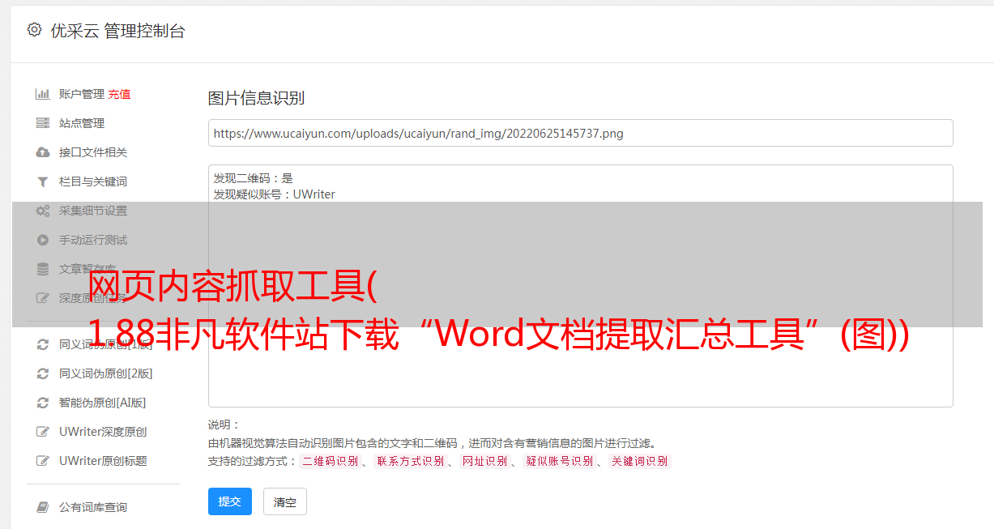The width and height of the screenshot is (994, 529).
Task: Click the book icon for 公有词库查询
Action: tap(43, 507)
